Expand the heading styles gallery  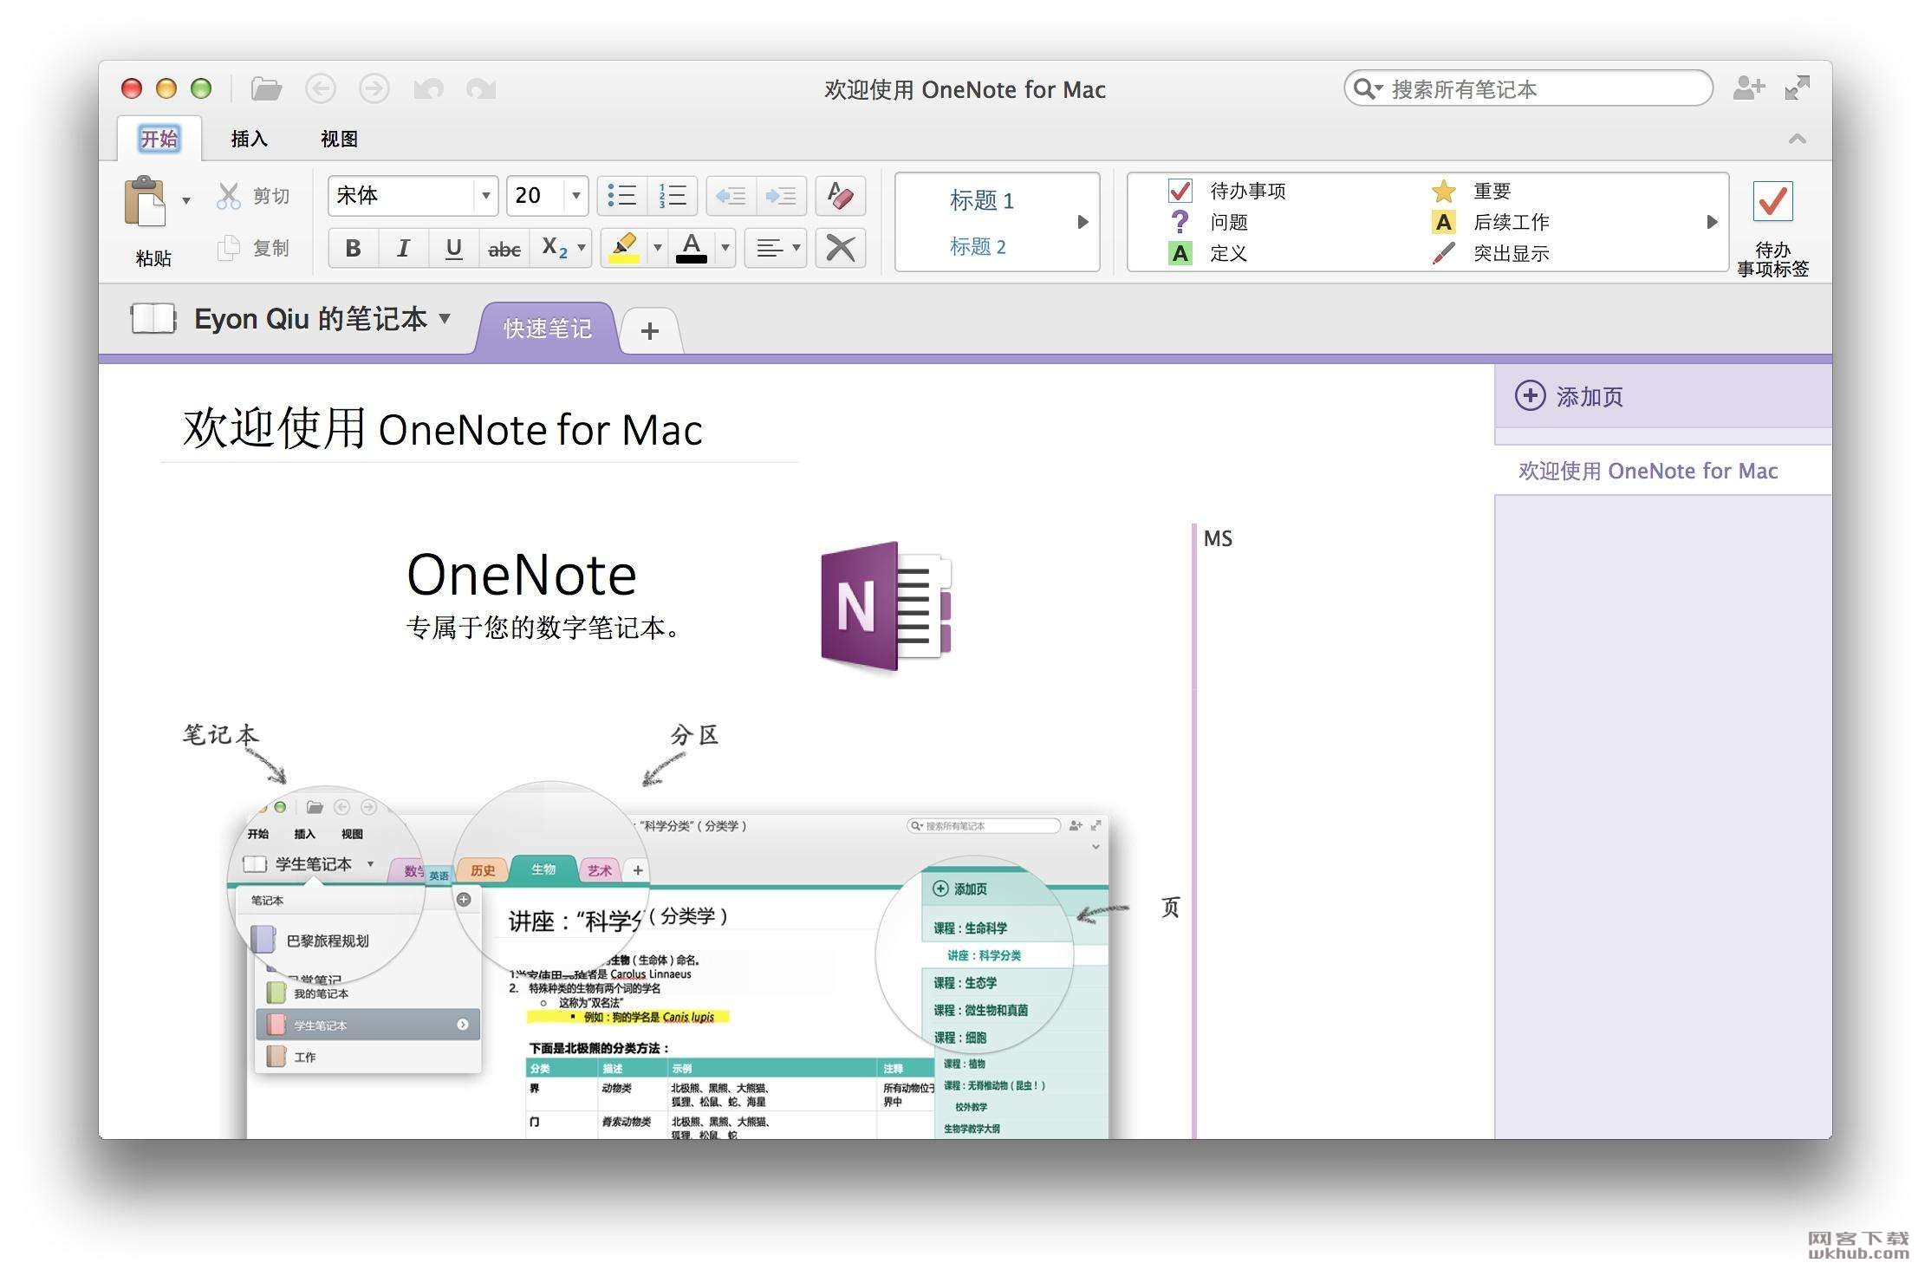[1083, 222]
